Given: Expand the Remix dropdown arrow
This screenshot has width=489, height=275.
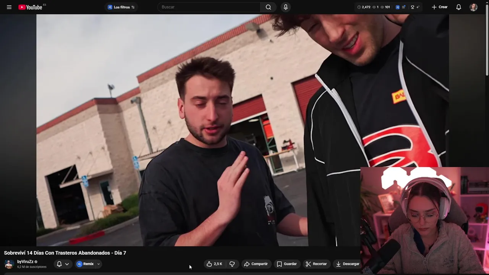Looking at the screenshot, I should click(x=99, y=264).
